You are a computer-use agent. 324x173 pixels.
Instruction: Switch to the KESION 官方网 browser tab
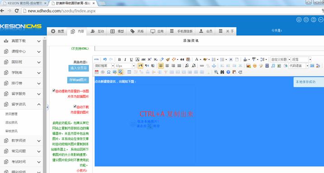[x=24, y=3]
